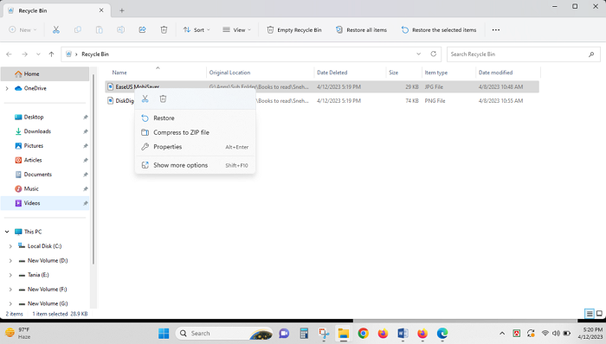Screen dimensions: 606x344
Task: Open Microsoft Edge from the taskbar
Action: point(442,334)
